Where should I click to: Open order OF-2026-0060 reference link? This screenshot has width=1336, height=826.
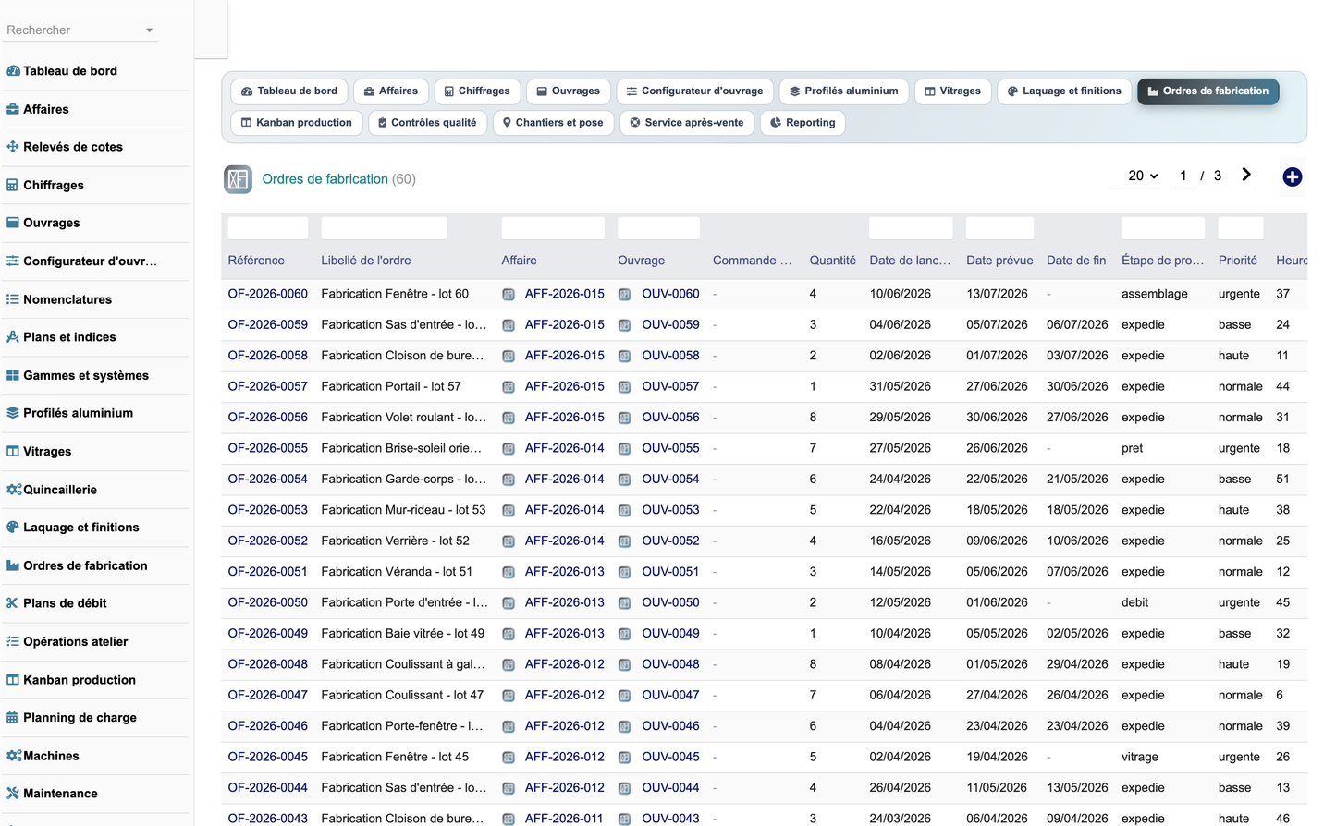[268, 294]
